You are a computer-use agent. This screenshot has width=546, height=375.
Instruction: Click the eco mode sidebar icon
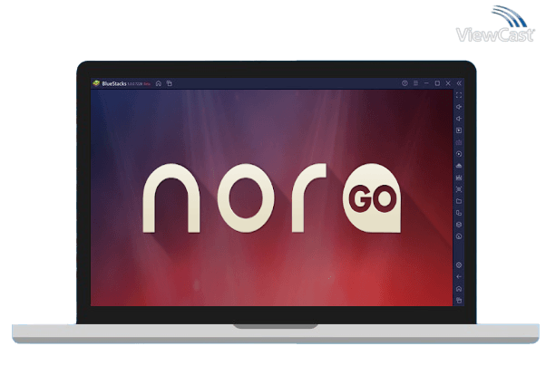click(x=459, y=166)
